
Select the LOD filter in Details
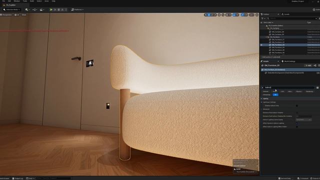[x=282, y=91]
